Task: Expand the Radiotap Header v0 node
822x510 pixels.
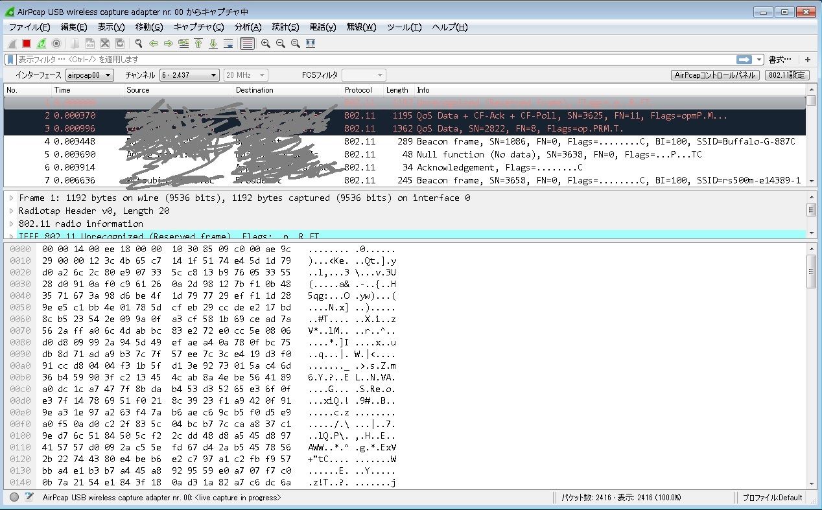Action: tap(11, 211)
